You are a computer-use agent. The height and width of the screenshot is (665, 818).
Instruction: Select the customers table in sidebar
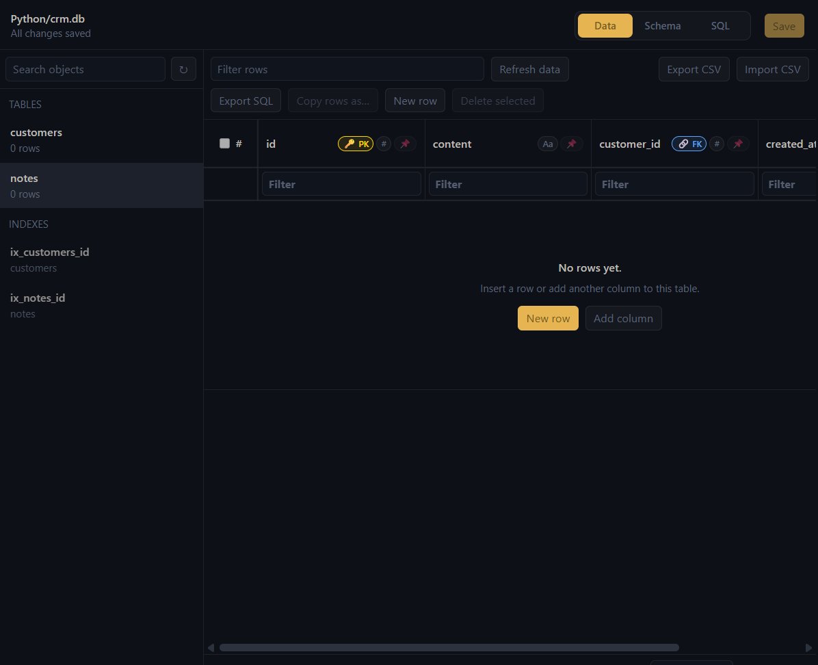pos(102,140)
